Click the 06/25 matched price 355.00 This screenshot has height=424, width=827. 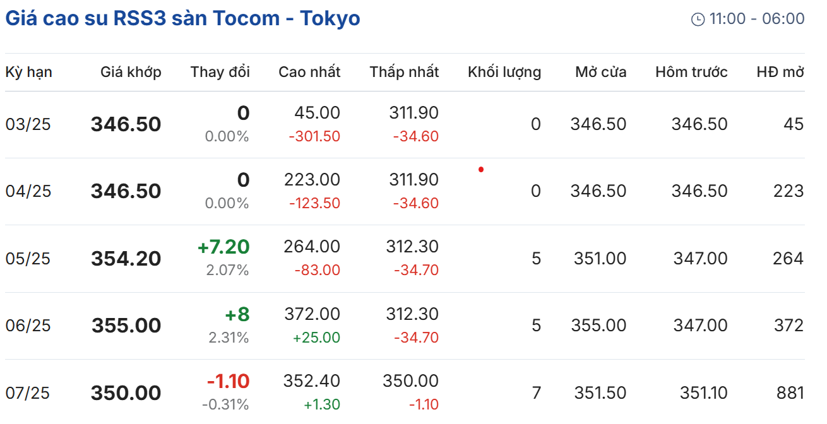pyautogui.click(x=126, y=326)
